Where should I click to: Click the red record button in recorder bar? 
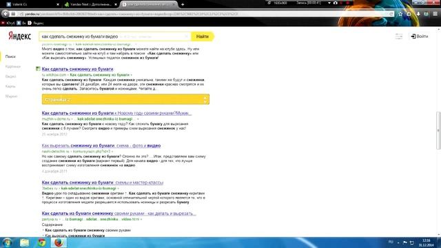click(347, 3)
